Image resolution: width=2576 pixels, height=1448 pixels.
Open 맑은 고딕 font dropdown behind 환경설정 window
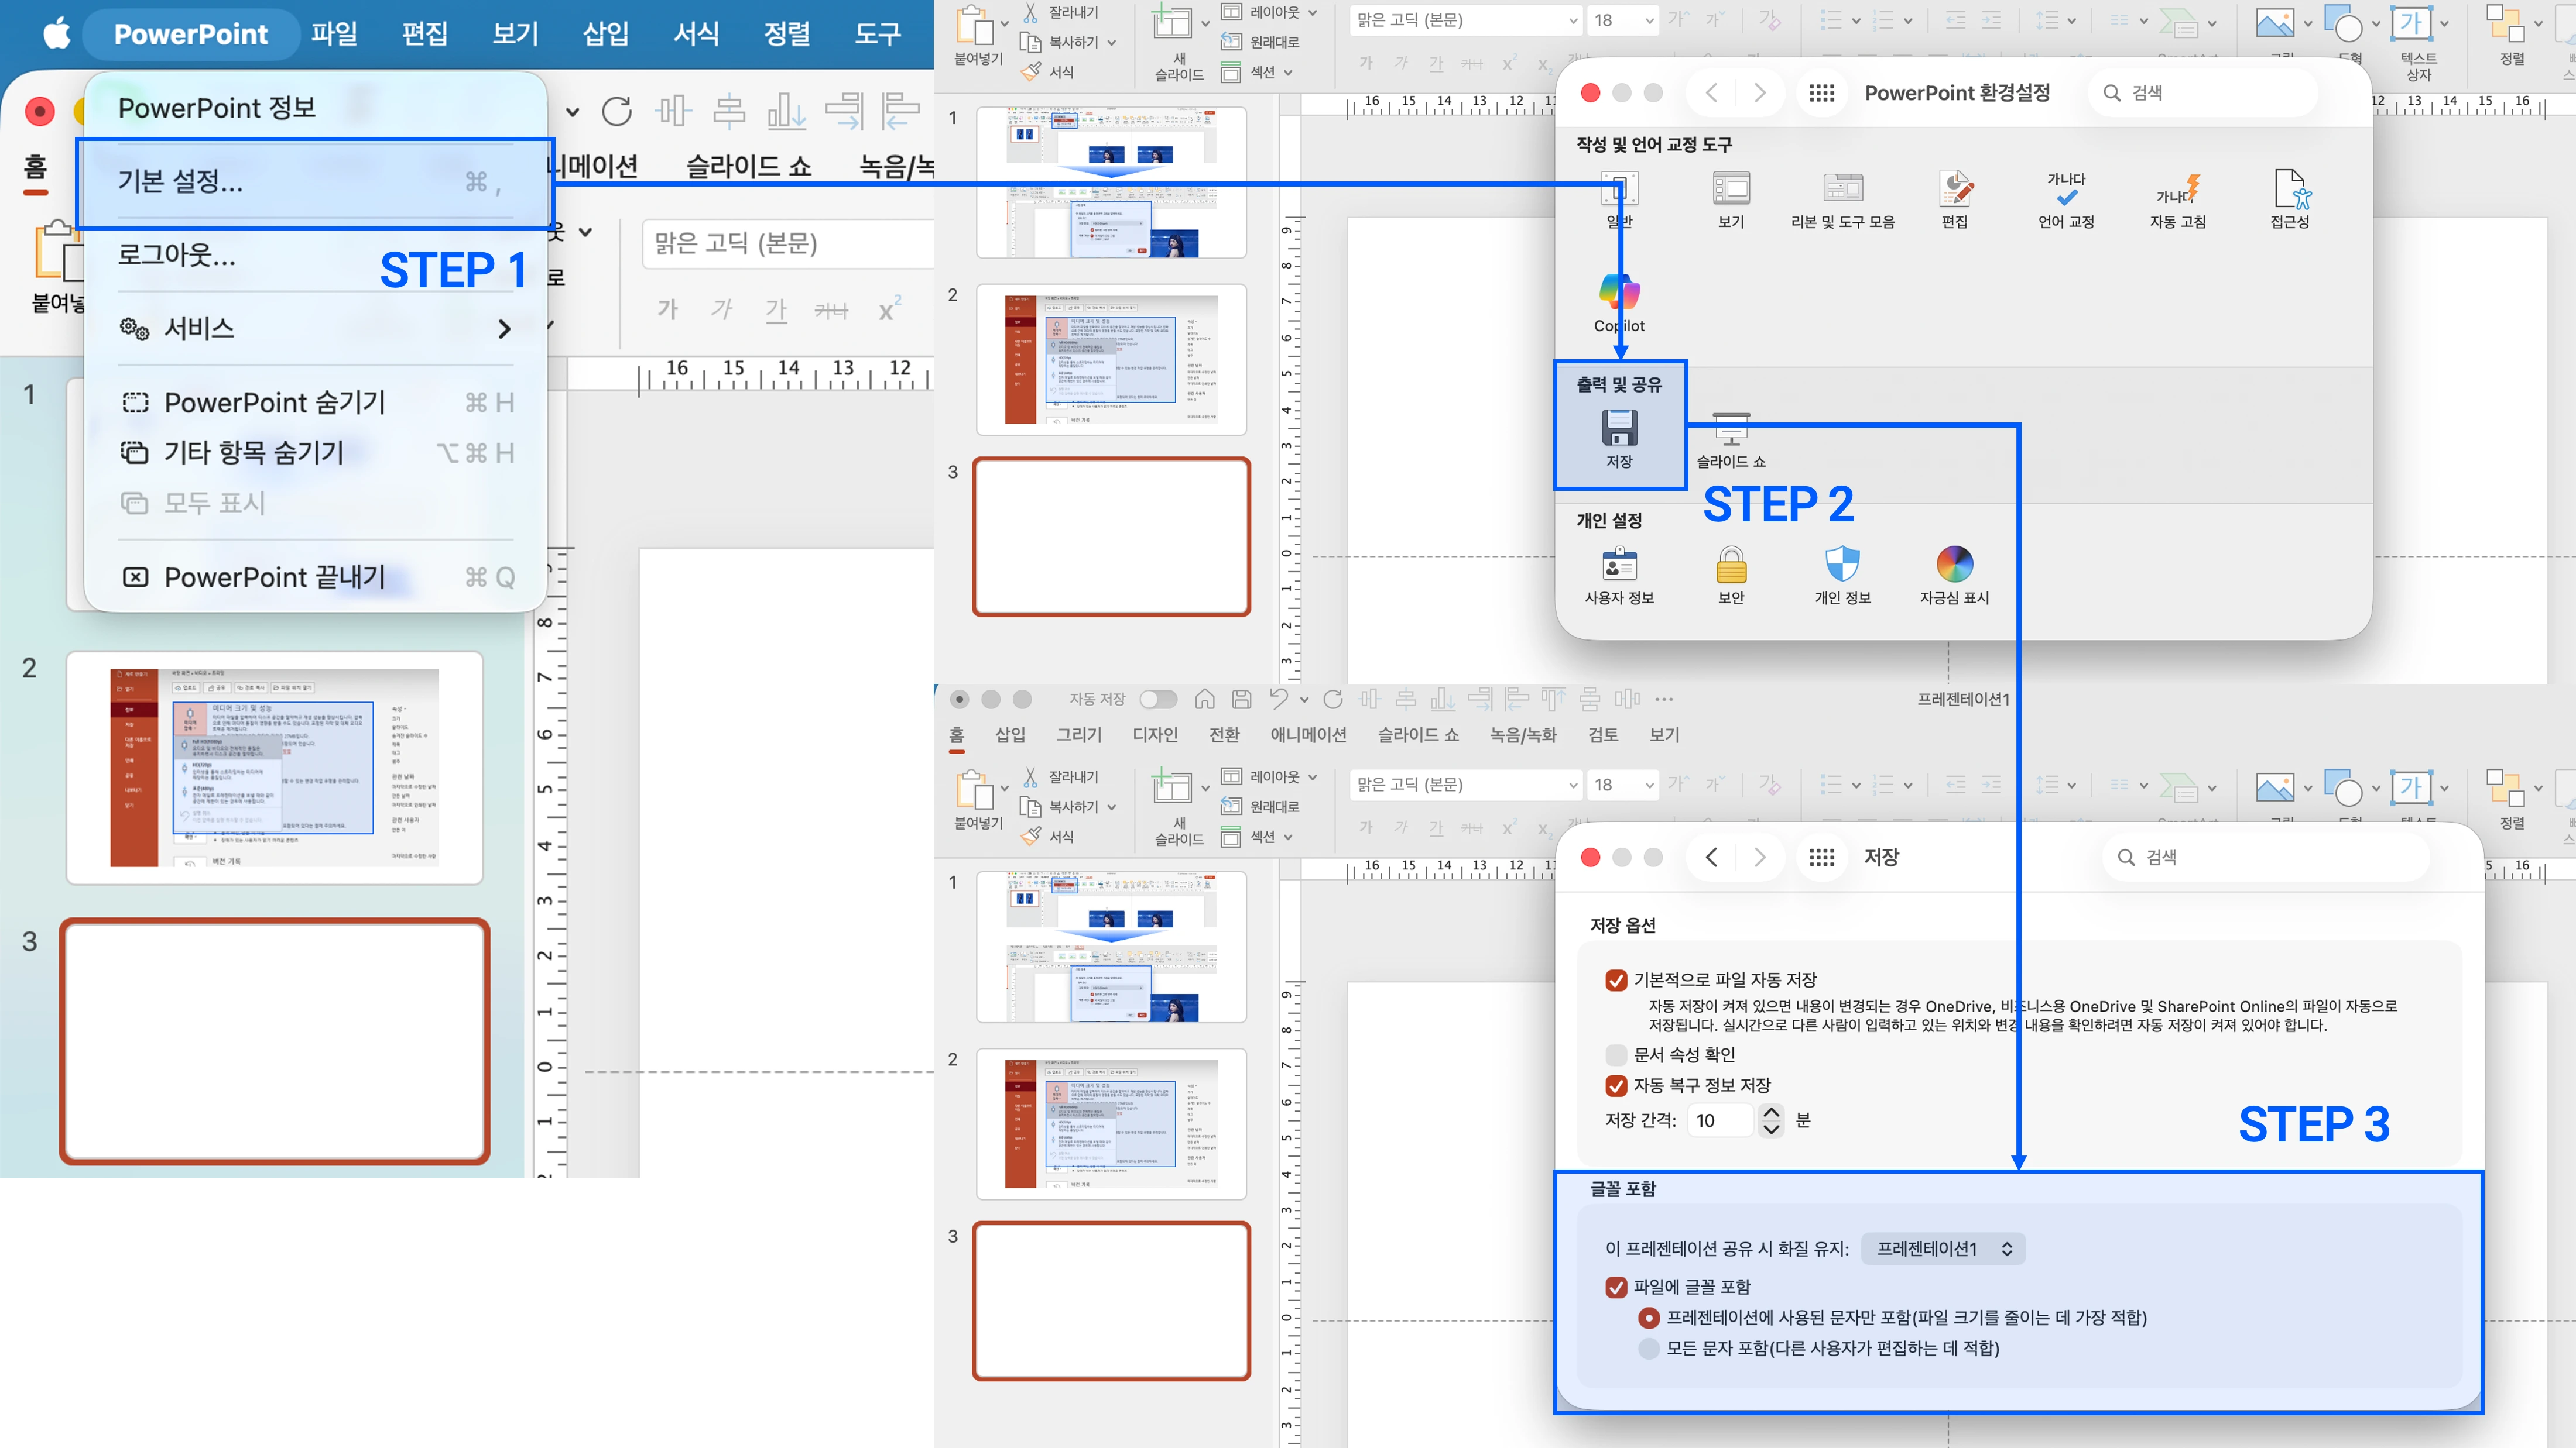click(x=1573, y=20)
